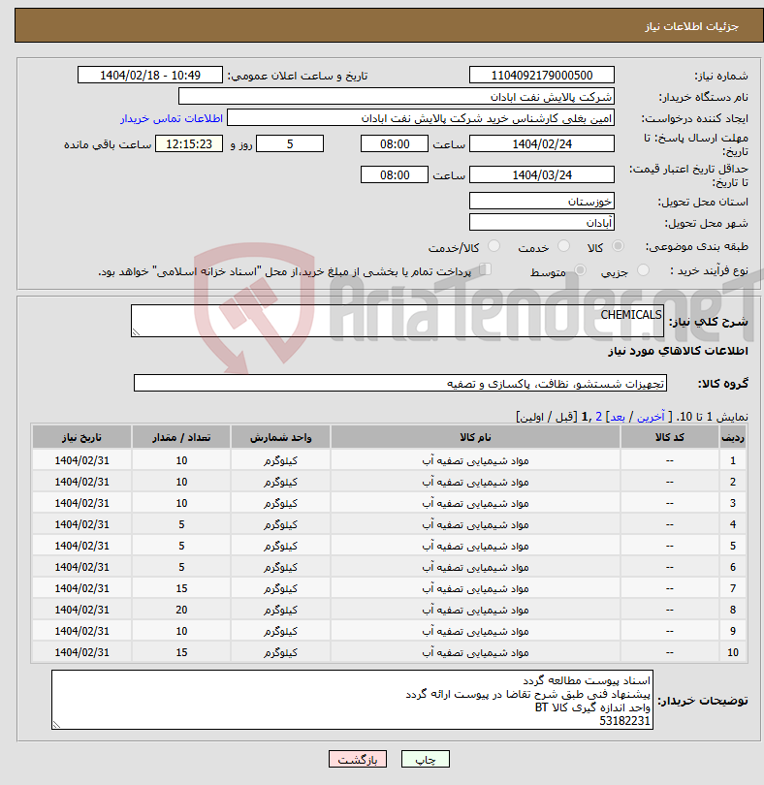Click the buyer notes text area

(x=352, y=700)
